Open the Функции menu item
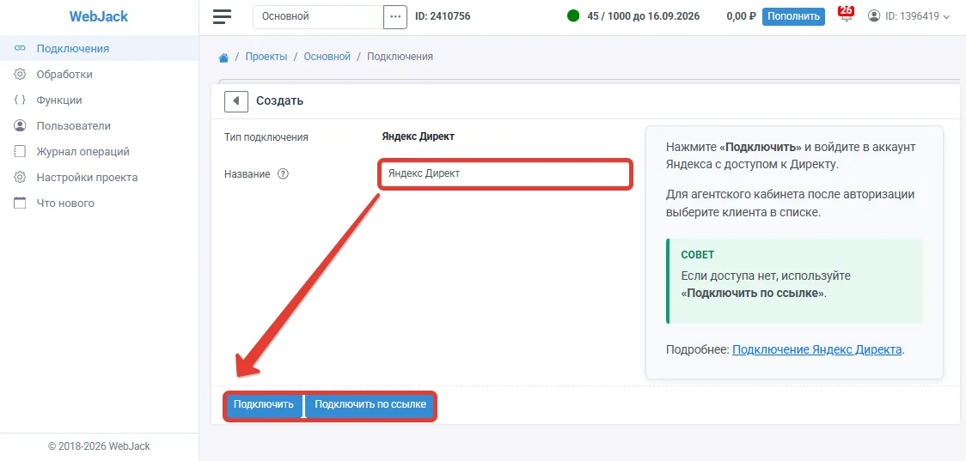 pyautogui.click(x=99, y=100)
